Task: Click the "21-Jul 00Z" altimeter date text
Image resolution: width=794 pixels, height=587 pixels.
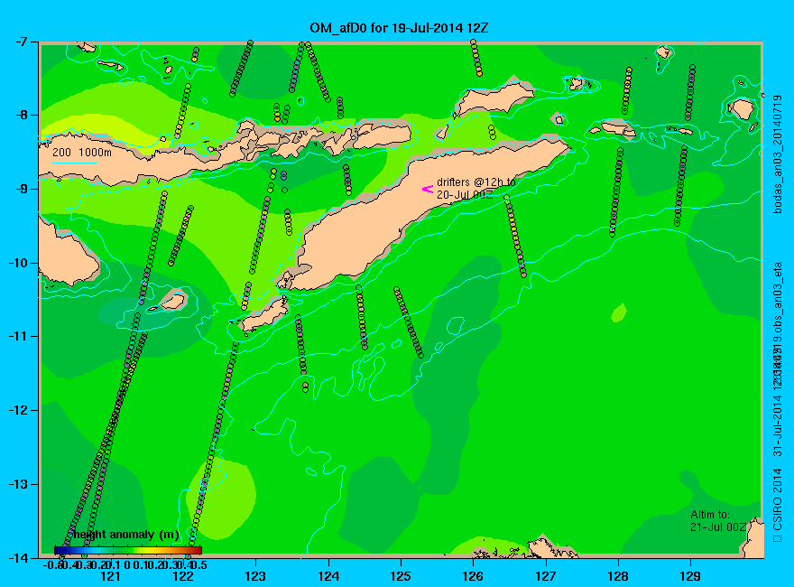Action: (718, 527)
